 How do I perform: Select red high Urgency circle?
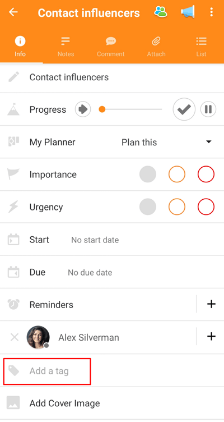tap(206, 207)
